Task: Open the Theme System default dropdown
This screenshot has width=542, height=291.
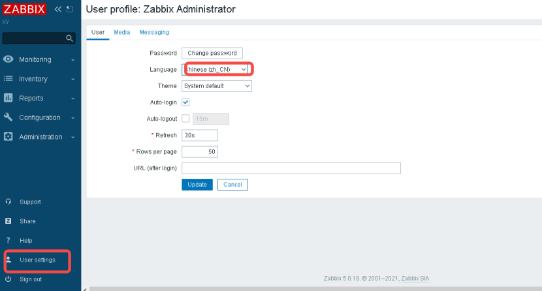Action: [217, 86]
